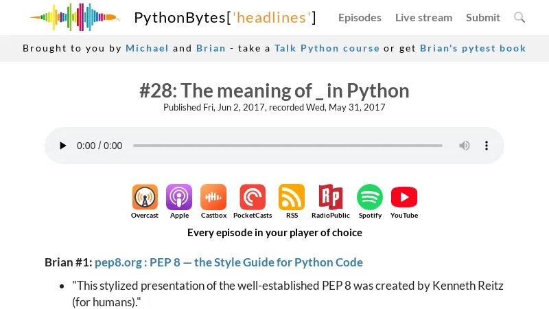Click the search magnifier icon
The height and width of the screenshot is (309, 549).
pos(519,17)
